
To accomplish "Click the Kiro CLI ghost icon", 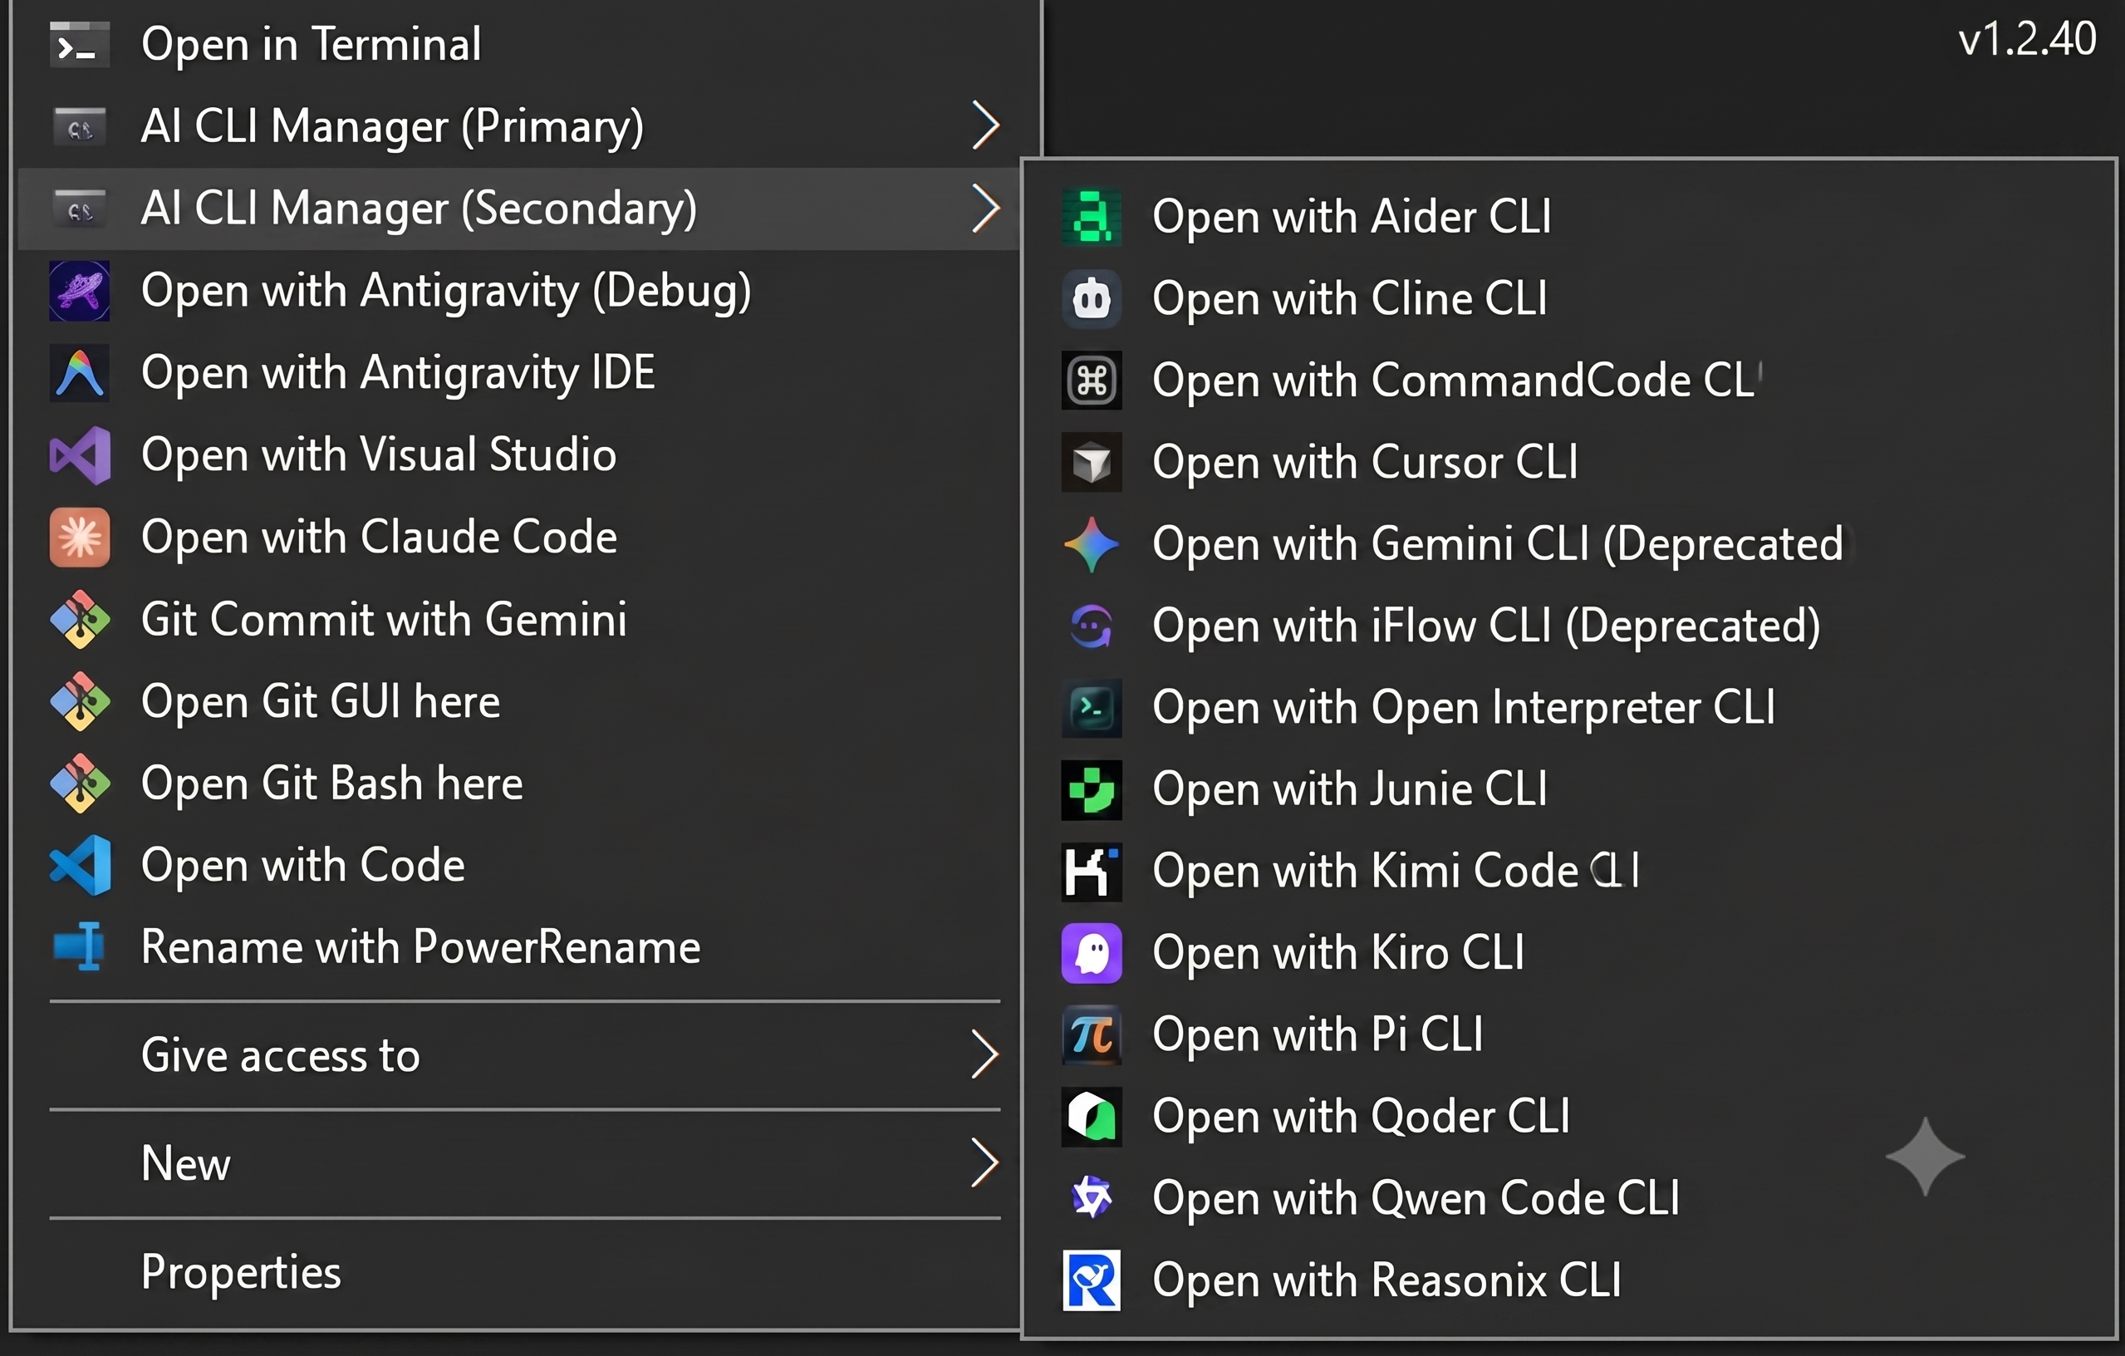I will click(1092, 954).
